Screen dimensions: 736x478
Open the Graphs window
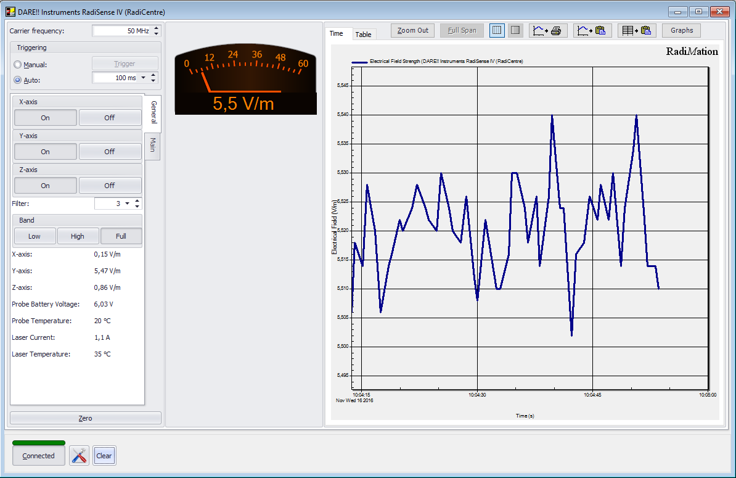681,30
